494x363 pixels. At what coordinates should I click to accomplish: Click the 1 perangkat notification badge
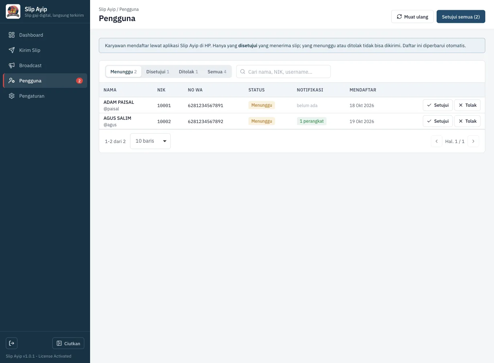(x=312, y=121)
